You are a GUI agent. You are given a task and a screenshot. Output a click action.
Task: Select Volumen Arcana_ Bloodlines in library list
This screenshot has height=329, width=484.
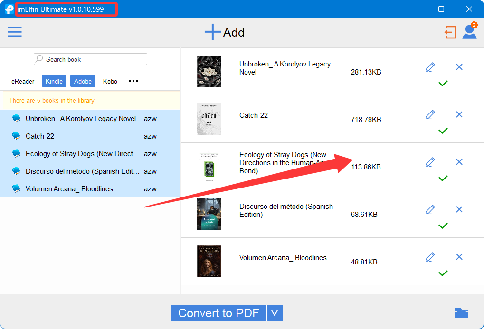point(91,189)
